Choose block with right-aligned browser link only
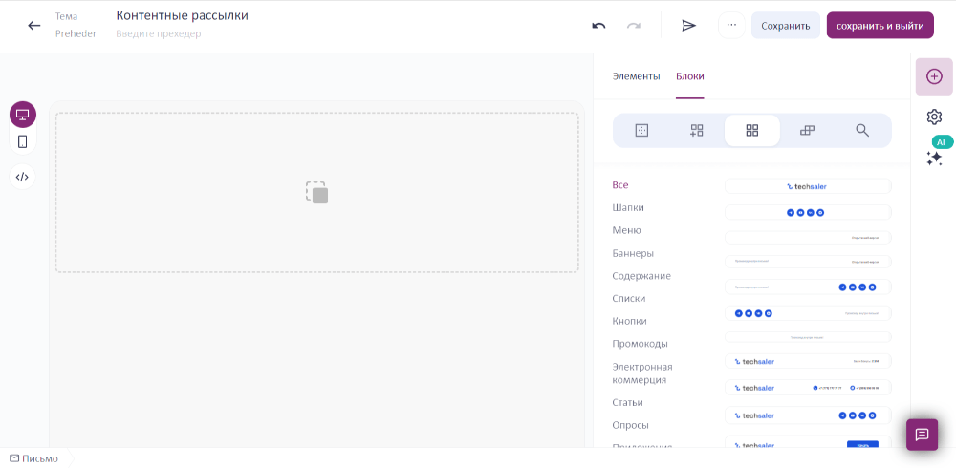The width and height of the screenshot is (956, 468). tap(808, 238)
